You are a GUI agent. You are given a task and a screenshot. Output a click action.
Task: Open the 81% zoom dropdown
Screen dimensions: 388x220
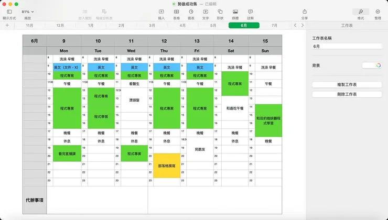click(x=27, y=12)
